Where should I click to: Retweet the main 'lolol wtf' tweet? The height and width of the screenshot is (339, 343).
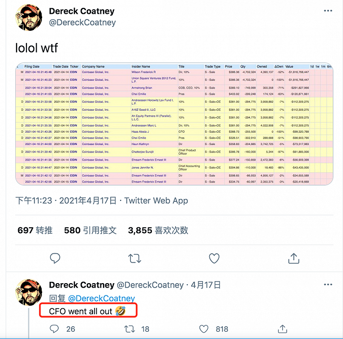[134, 258]
